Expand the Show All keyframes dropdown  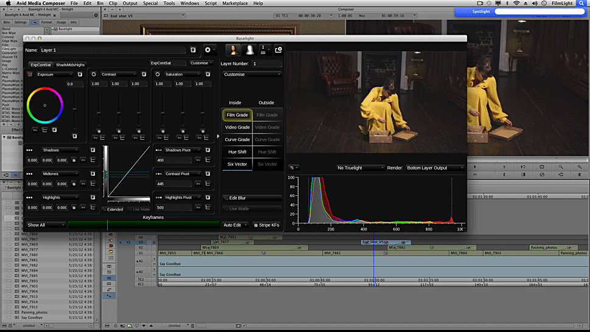click(45, 225)
